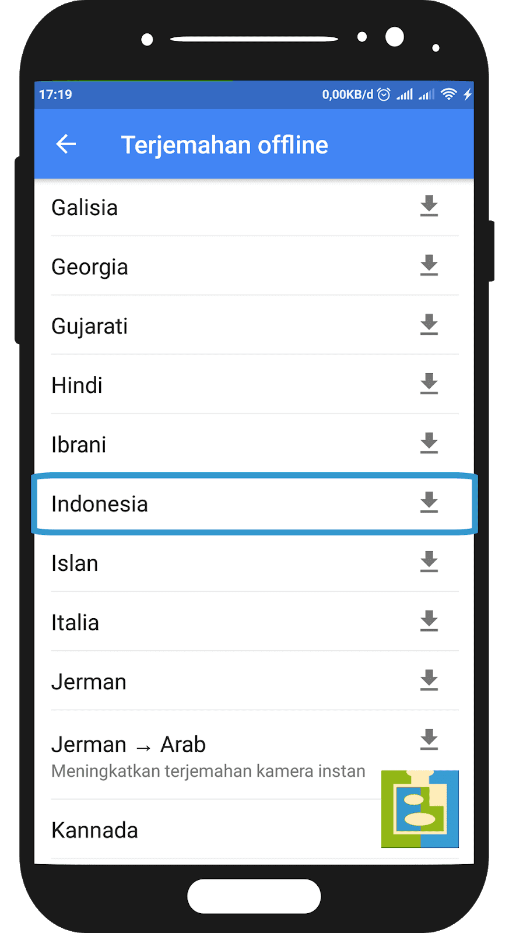Tap the alarm clock status icon
Screen dimensions: 509x933
point(384,94)
